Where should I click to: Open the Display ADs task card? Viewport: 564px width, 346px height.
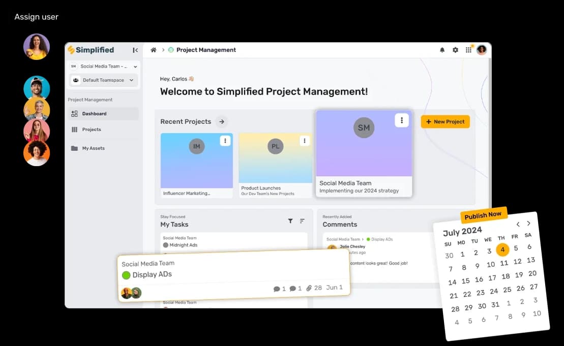234,275
